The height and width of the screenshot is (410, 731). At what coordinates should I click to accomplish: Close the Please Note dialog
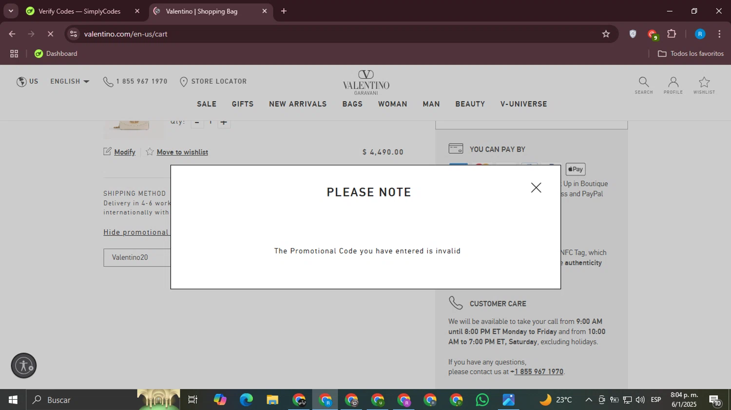(x=536, y=188)
